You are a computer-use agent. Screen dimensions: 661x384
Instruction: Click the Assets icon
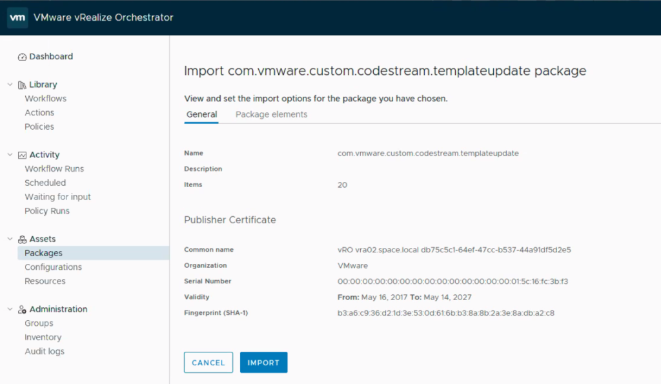[x=22, y=239]
